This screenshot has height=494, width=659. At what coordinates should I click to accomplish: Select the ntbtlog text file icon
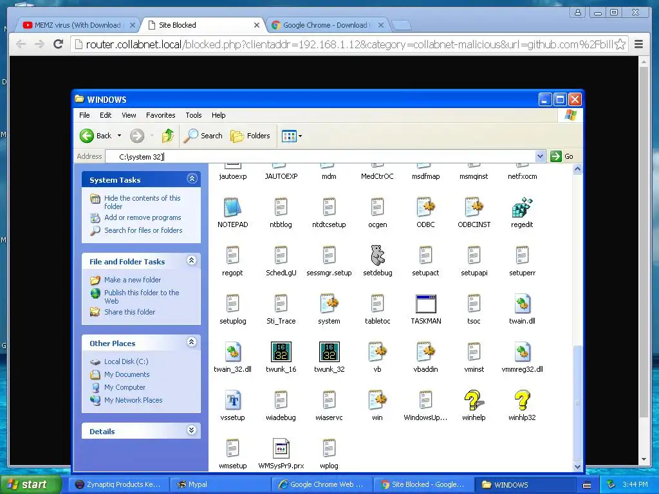(x=281, y=207)
